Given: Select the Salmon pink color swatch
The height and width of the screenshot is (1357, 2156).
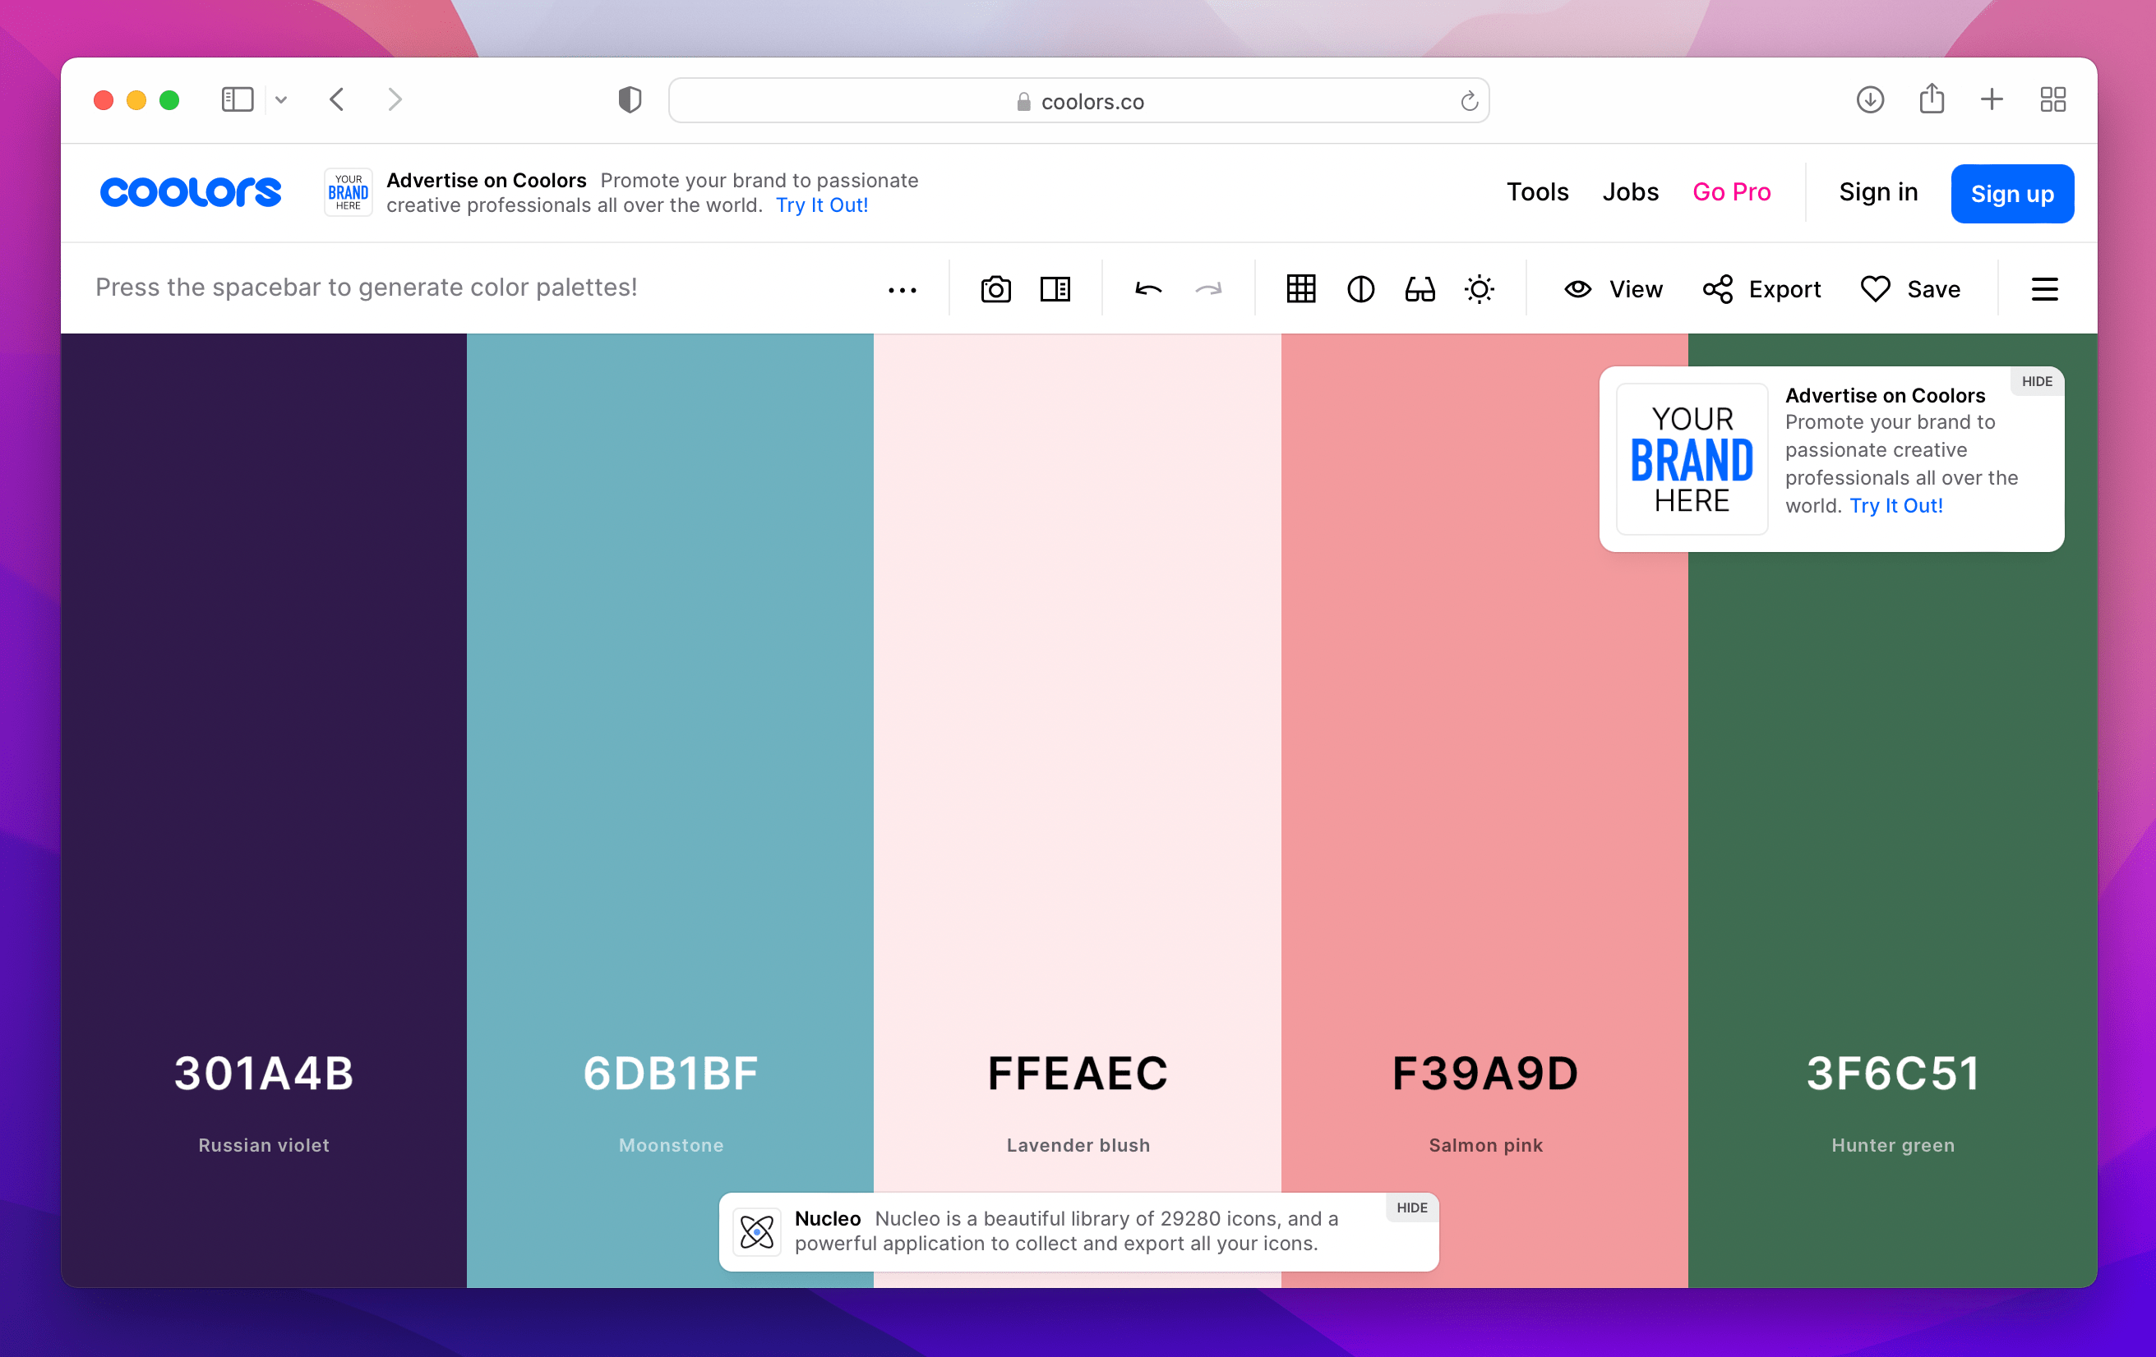Looking at the screenshot, I should [x=1484, y=715].
